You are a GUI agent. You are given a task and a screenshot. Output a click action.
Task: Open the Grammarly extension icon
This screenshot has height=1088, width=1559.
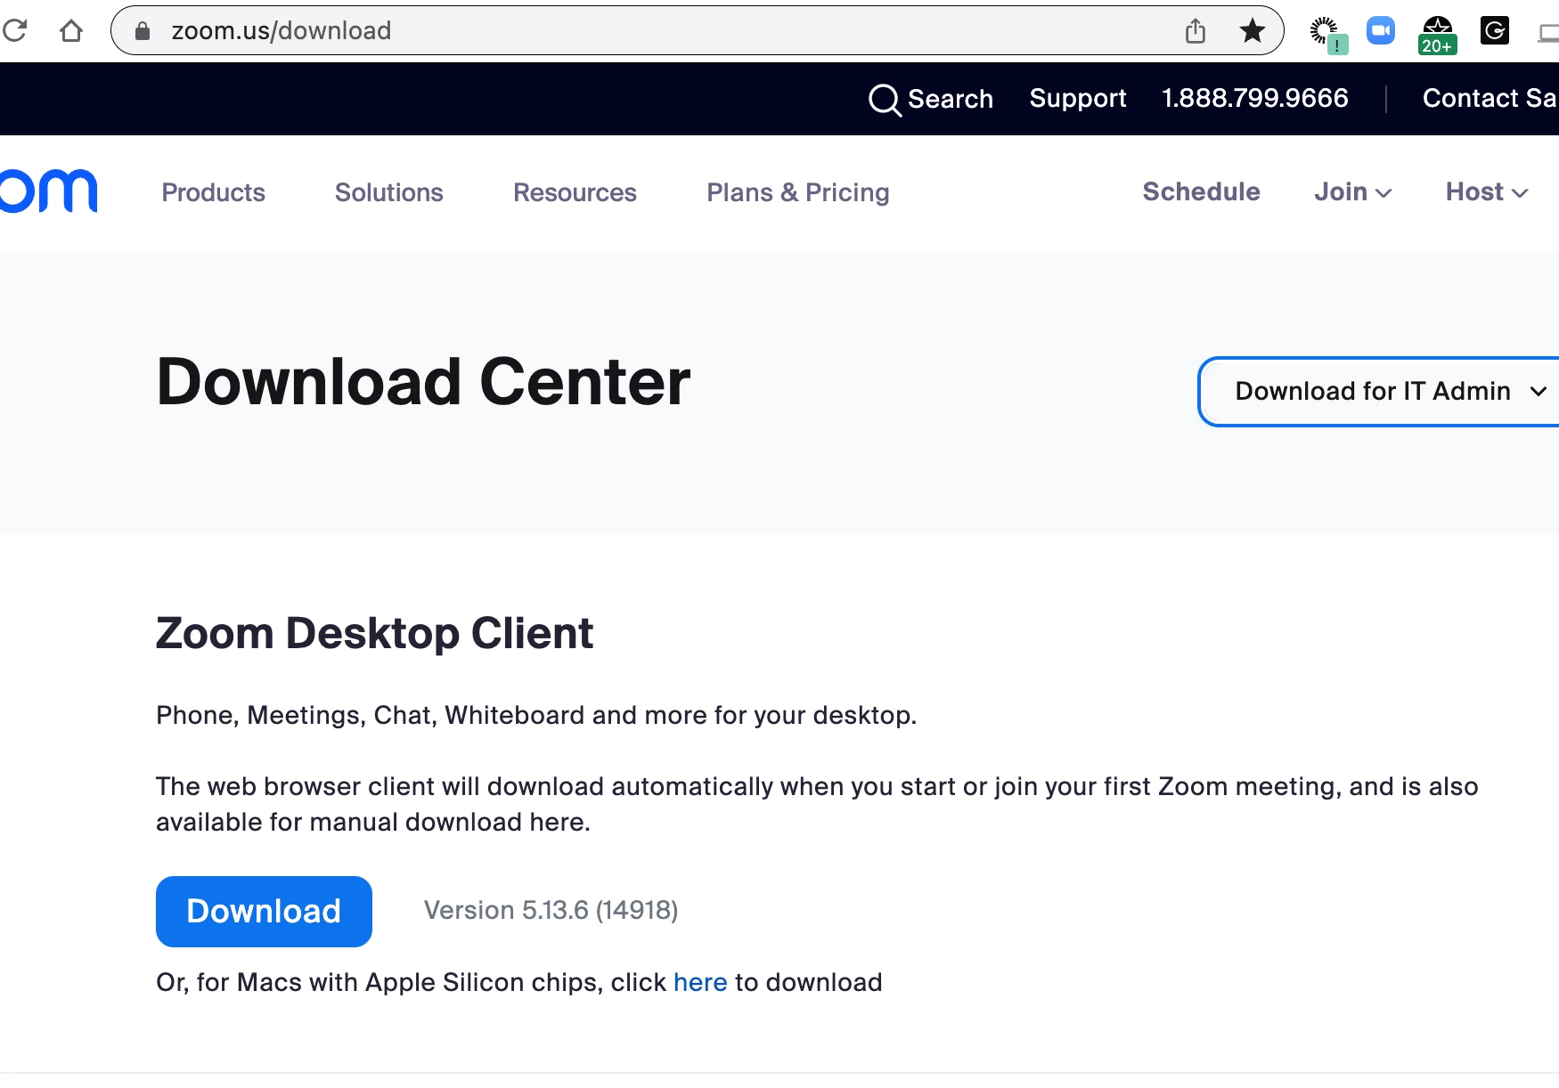[x=1495, y=31]
